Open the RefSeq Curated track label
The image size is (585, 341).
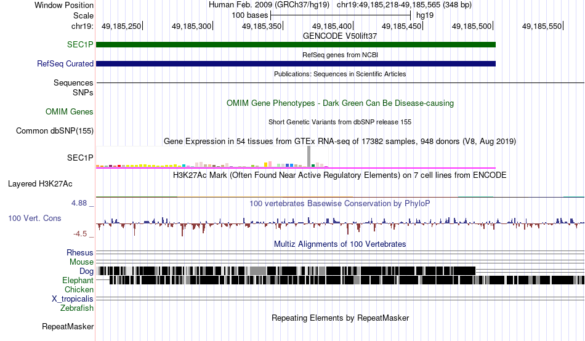pos(65,64)
